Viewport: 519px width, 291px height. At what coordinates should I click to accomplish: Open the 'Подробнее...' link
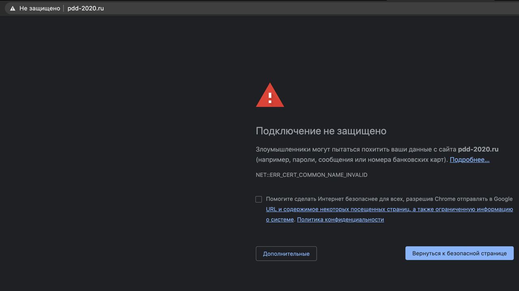point(470,159)
